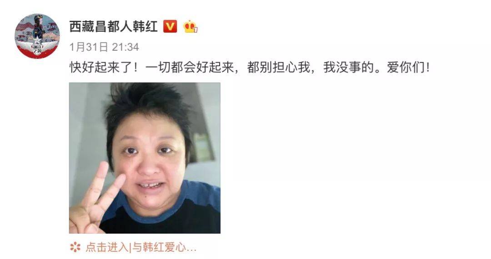491x259 pixels.
Task: Enlarge the selfie photo thumbnail
Action: pos(145,158)
